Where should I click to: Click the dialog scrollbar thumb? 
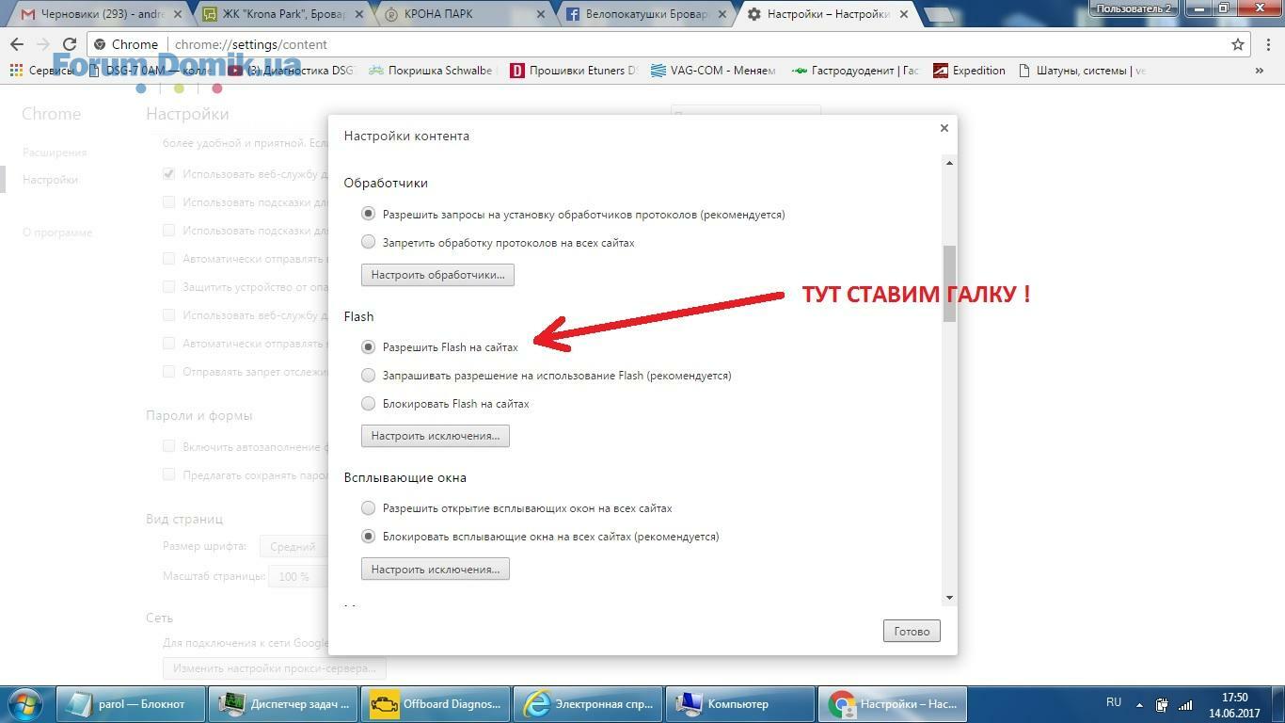(x=949, y=283)
